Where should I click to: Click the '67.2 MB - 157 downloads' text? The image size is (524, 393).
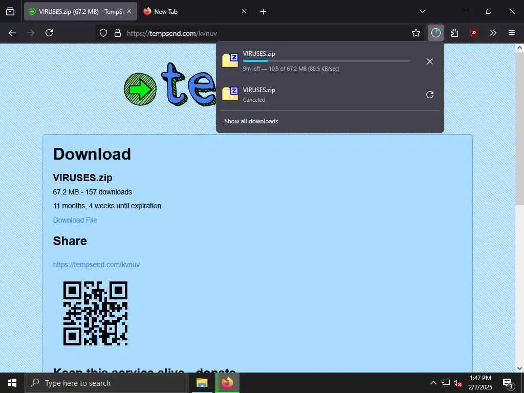pyautogui.click(x=92, y=192)
